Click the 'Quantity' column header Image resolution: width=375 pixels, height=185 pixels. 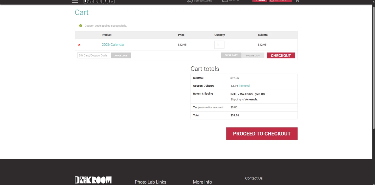click(219, 35)
